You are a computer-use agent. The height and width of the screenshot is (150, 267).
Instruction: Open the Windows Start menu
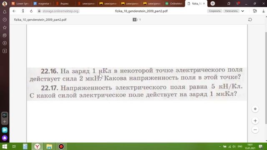5,146
